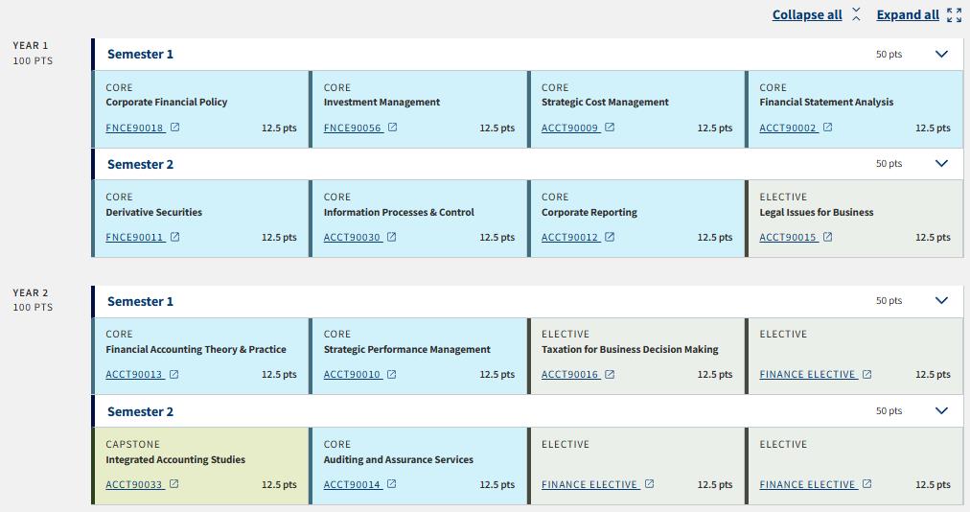This screenshot has height=512, width=970.
Task: Collapse Year 1 Semester 2 chevron
Action: (941, 163)
